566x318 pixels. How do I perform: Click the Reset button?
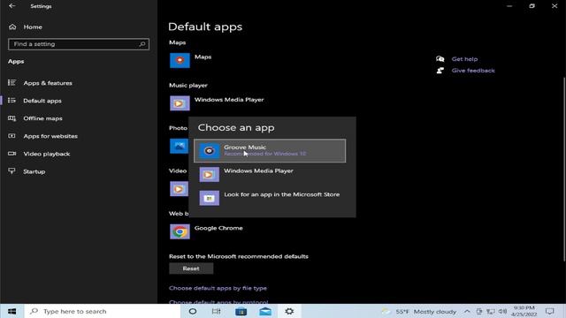(x=191, y=269)
